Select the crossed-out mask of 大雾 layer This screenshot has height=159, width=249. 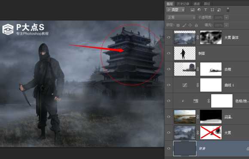211,132
